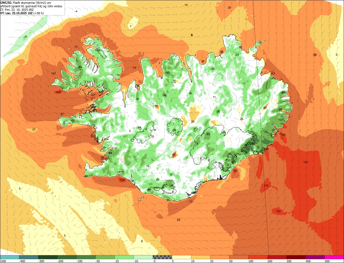This screenshot has width=344, height=263.
Task: Click the map value -19
Action: coord(259,42)
